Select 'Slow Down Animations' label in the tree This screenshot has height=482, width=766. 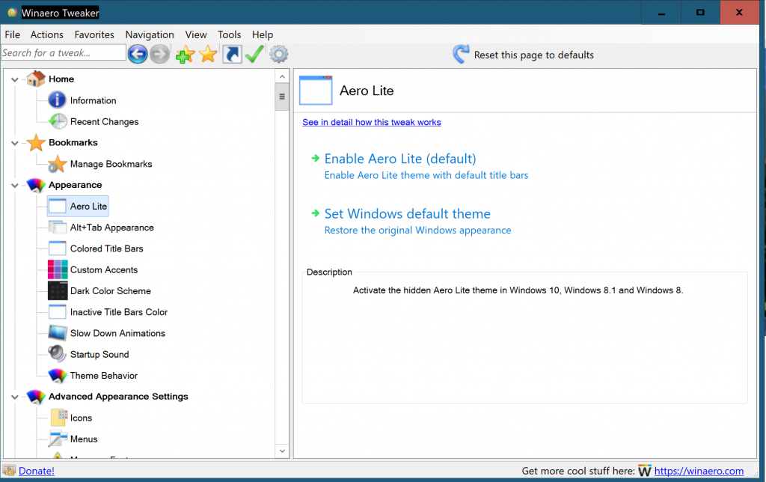click(x=117, y=333)
